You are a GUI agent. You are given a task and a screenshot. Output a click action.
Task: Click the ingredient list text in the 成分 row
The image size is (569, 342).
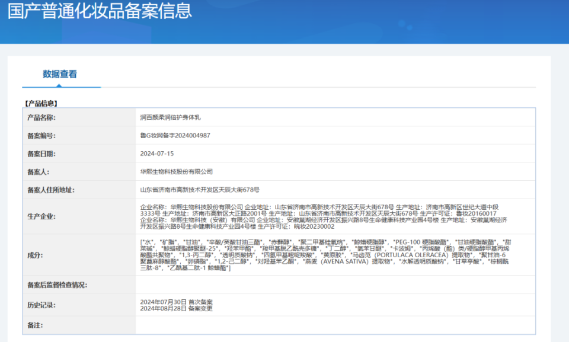click(x=325, y=255)
